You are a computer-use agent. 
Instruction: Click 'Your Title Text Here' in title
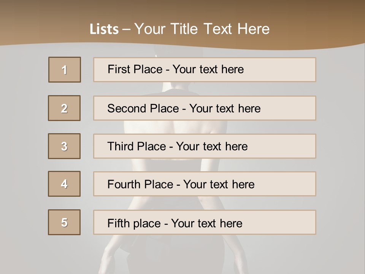tap(202, 29)
